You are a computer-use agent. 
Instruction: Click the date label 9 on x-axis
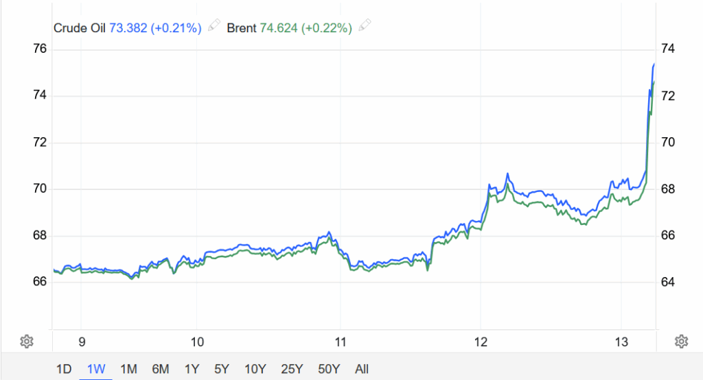click(82, 342)
